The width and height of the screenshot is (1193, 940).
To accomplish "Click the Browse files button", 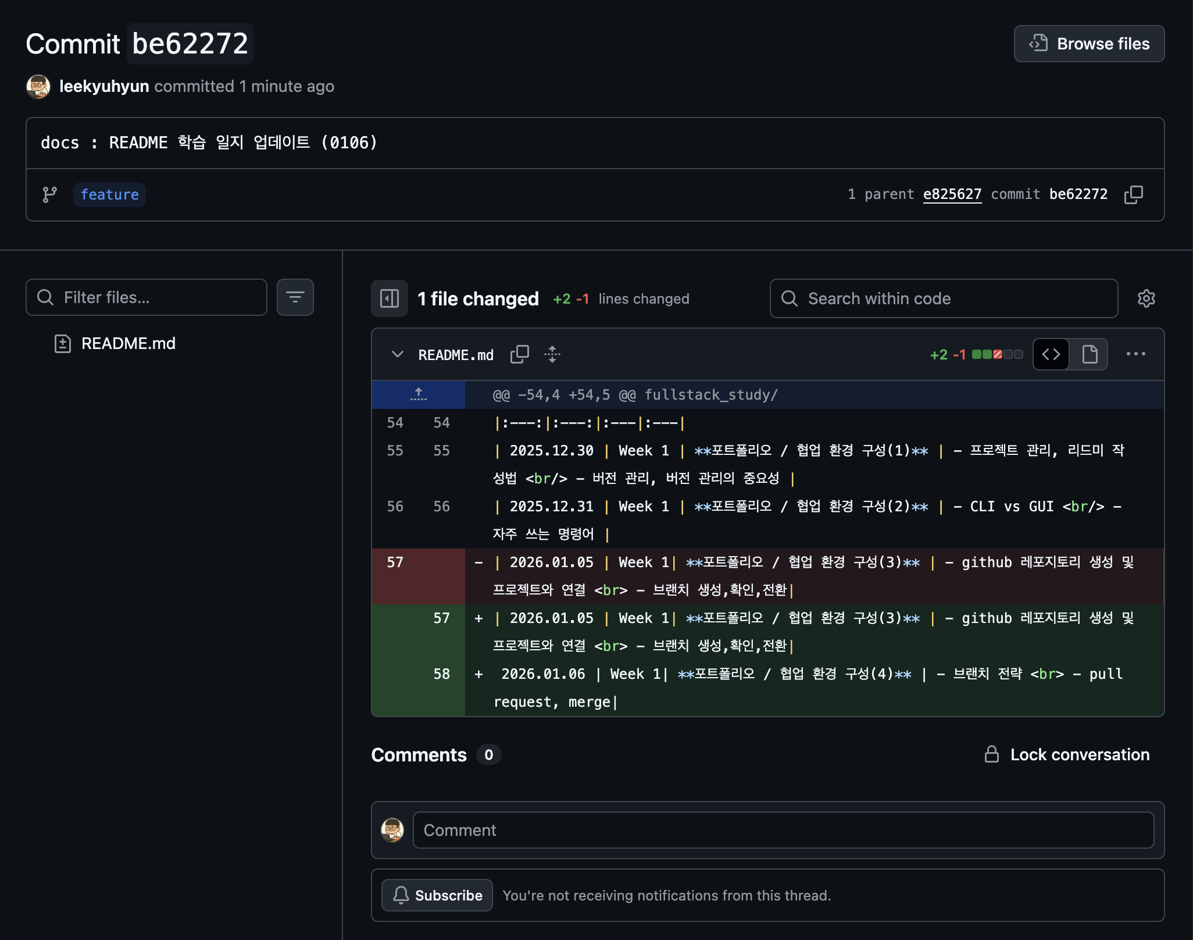I will coord(1088,44).
